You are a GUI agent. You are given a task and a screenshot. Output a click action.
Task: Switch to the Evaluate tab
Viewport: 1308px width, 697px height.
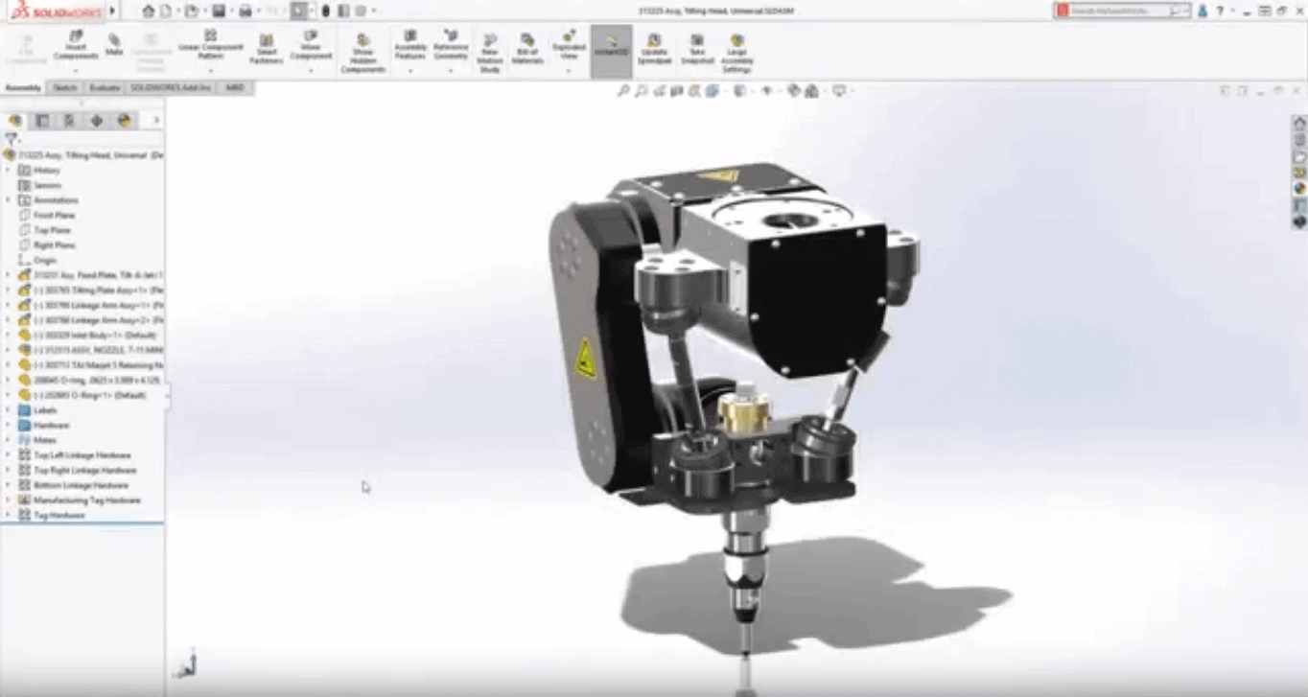(x=105, y=87)
